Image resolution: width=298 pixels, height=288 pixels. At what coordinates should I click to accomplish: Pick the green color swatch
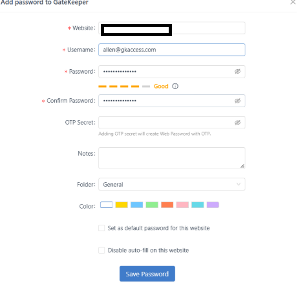(152, 205)
